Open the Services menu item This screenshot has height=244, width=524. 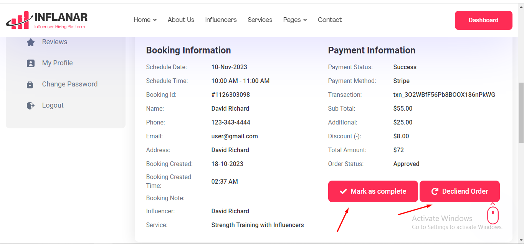coord(260,20)
